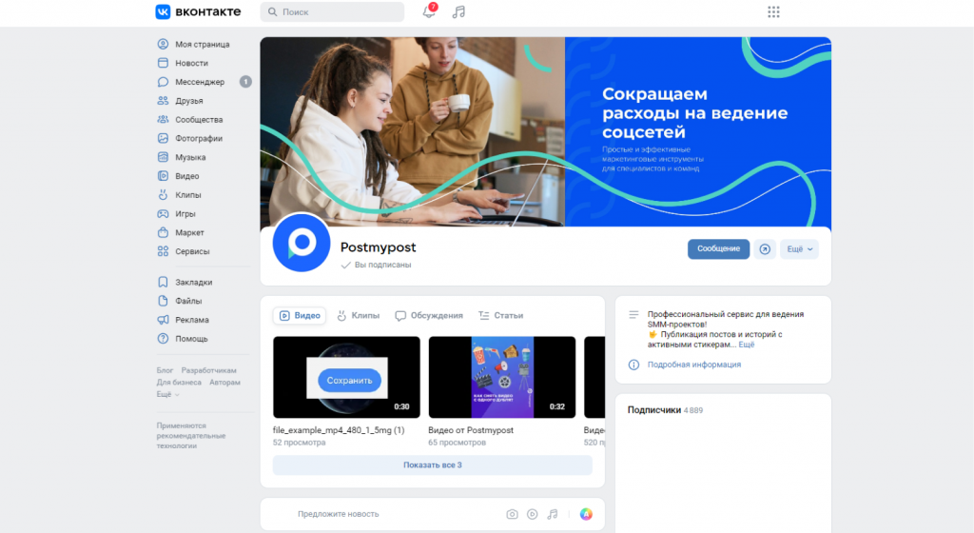Click the Messenger unread badge

(x=246, y=82)
